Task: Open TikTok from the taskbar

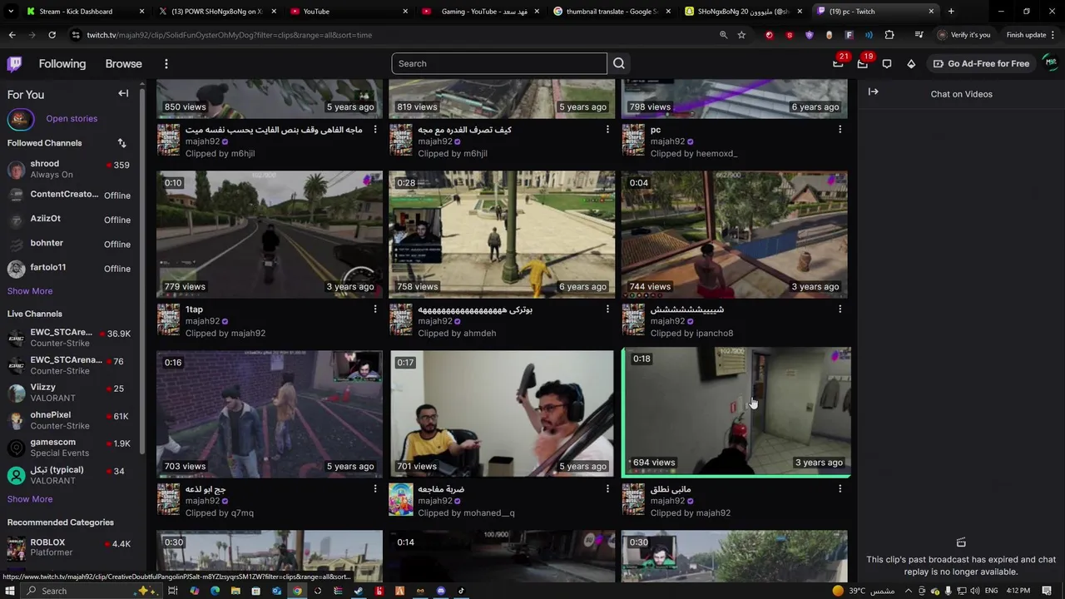Action: point(461,591)
